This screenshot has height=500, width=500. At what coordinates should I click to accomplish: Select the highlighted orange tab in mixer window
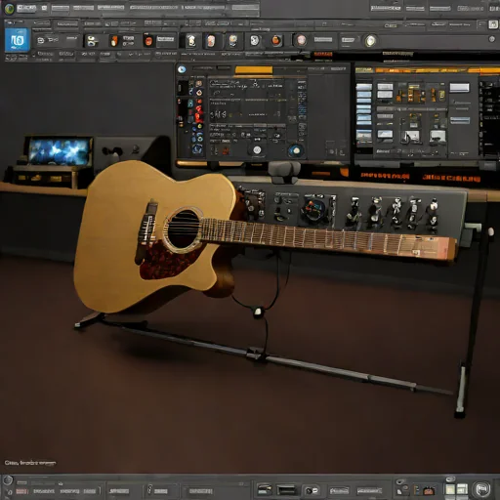(254, 70)
